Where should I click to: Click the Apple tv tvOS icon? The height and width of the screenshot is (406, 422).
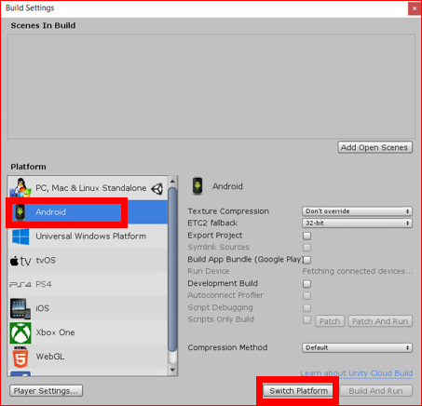click(20, 261)
